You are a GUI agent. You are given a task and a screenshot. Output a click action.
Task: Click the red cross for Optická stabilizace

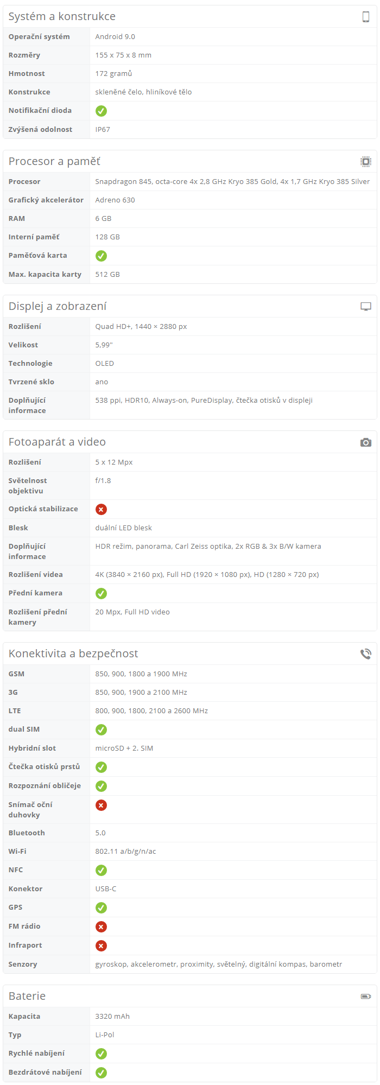pyautogui.click(x=101, y=509)
